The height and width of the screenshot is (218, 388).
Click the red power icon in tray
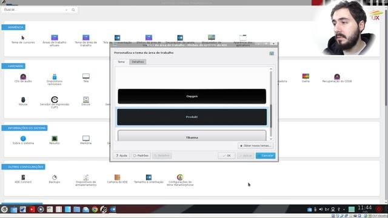(378, 209)
